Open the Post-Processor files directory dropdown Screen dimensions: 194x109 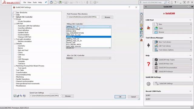[x=98, y=17]
